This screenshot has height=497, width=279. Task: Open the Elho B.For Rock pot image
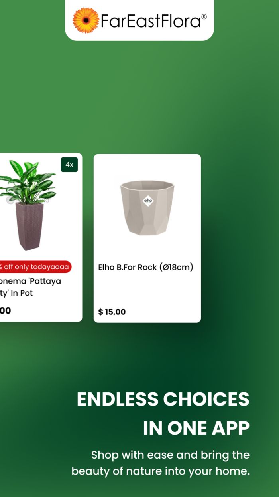click(147, 207)
